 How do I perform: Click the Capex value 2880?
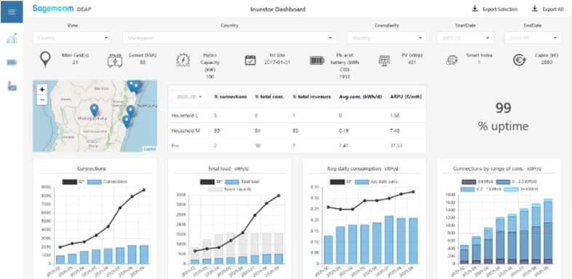547,63
